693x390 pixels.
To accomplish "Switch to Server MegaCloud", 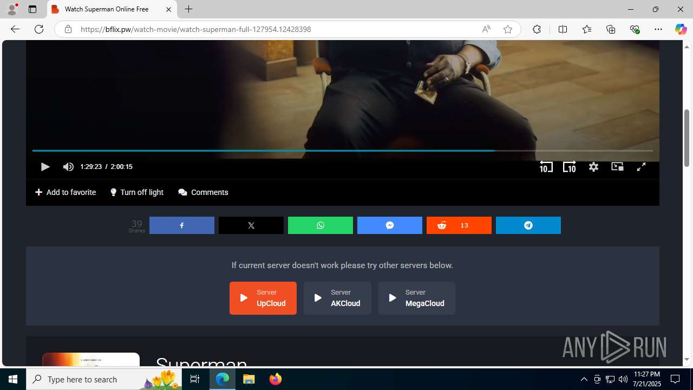I will click(417, 298).
